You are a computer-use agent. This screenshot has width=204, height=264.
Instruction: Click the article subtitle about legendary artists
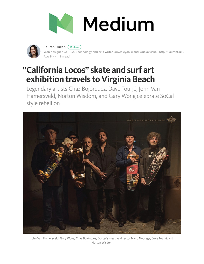100,96
